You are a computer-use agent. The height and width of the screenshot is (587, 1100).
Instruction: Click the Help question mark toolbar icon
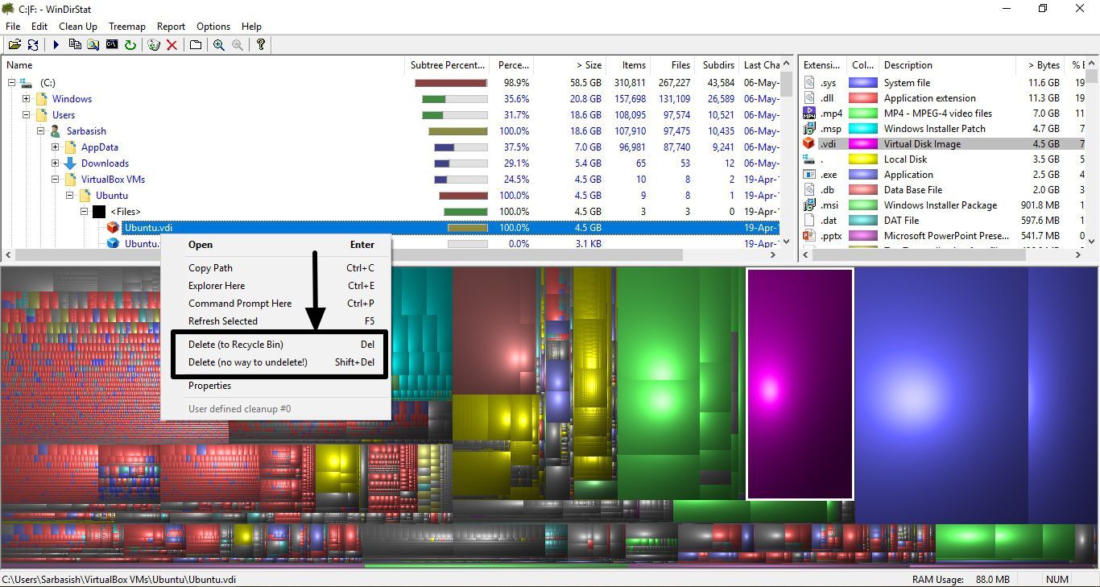[x=261, y=45]
